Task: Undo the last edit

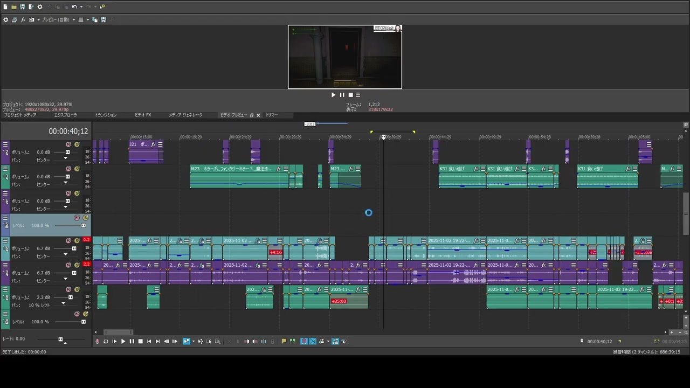Action: click(x=74, y=7)
